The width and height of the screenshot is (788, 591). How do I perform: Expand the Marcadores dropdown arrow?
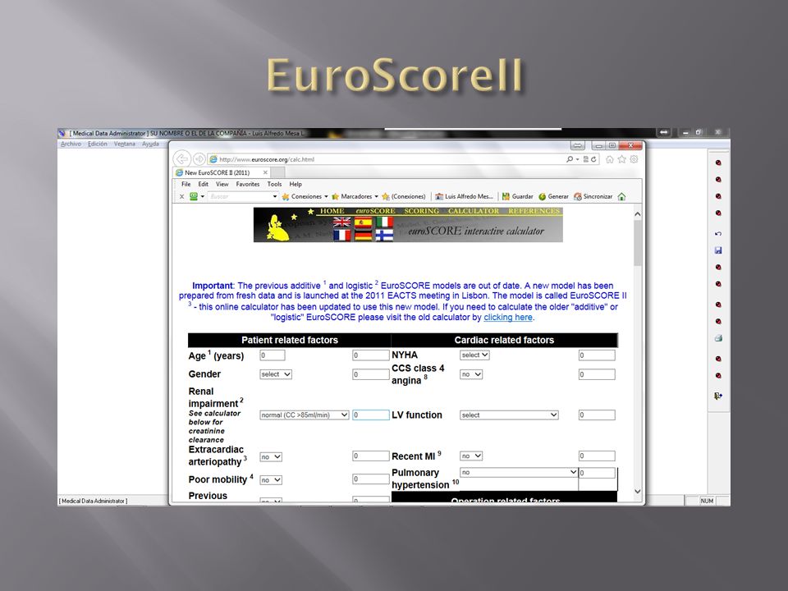[377, 196]
